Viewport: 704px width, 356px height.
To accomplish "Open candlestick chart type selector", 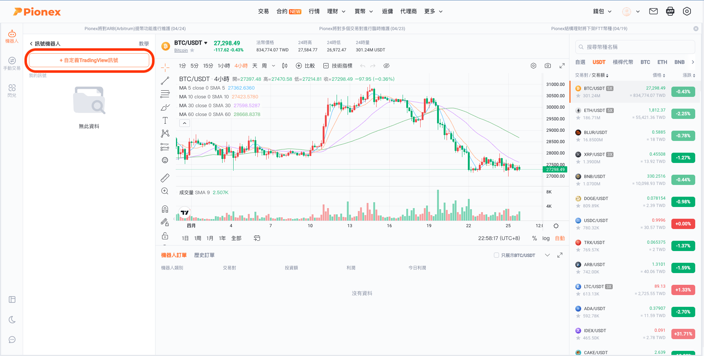I will coord(285,66).
